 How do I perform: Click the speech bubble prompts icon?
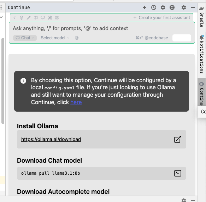(x=43, y=18)
